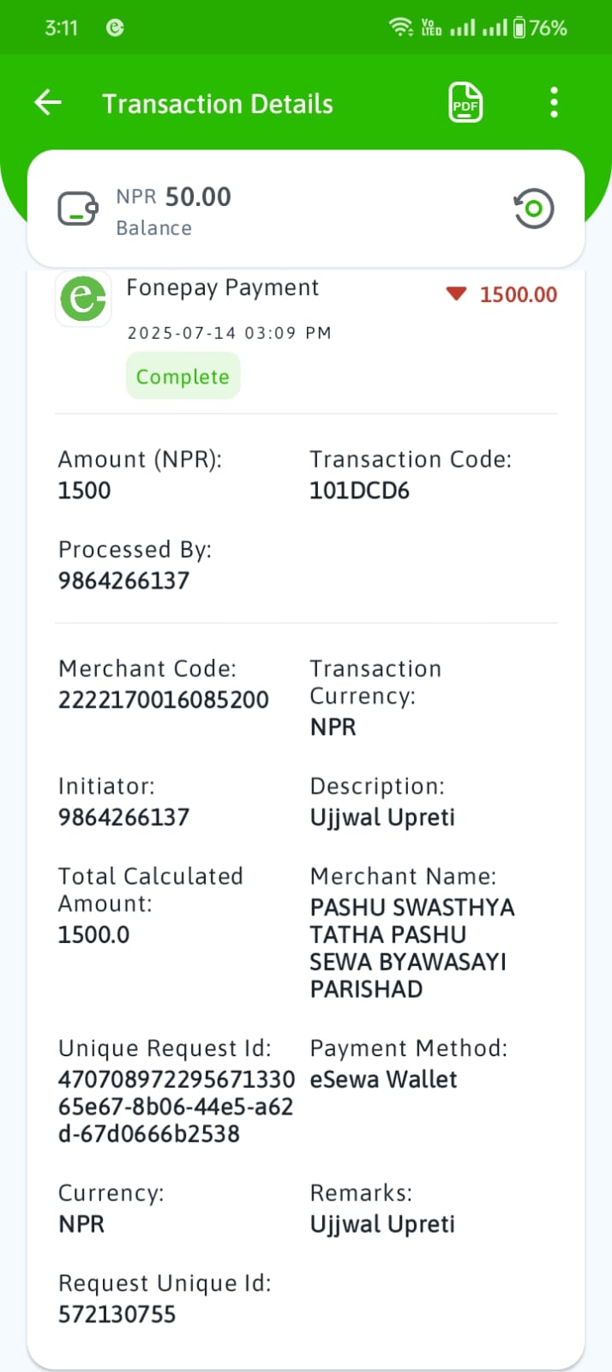Tap the eSewa status bar notification icon
Image resolution: width=612 pixels, height=1372 pixels.
pos(115,27)
